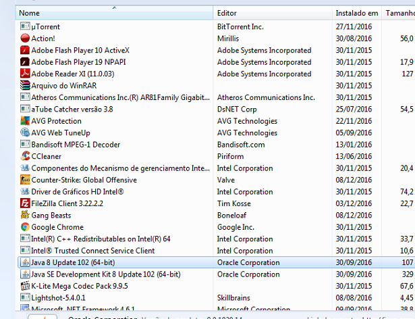The height and width of the screenshot is (319, 415).
Task: Click Driver de Gráficos HD Intel icon
Action: 25,191
